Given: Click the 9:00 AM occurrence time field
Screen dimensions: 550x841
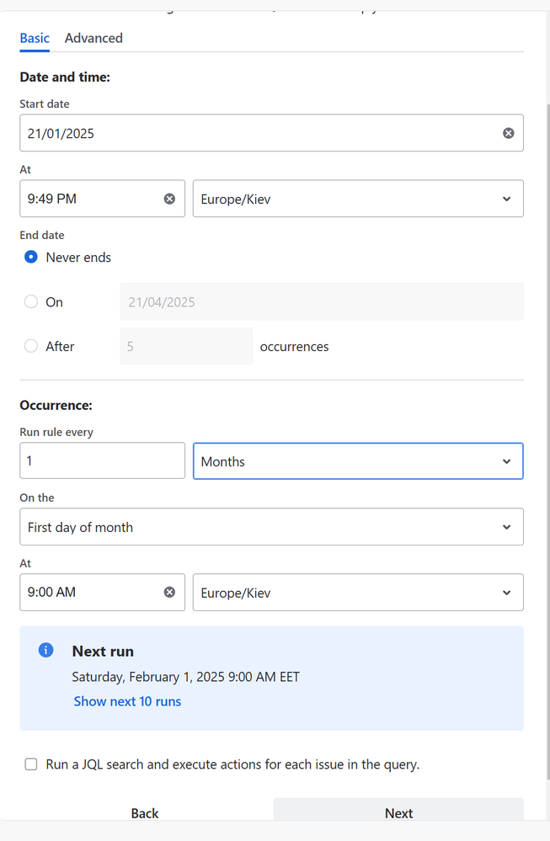Looking at the screenshot, I should click(x=88, y=592).
